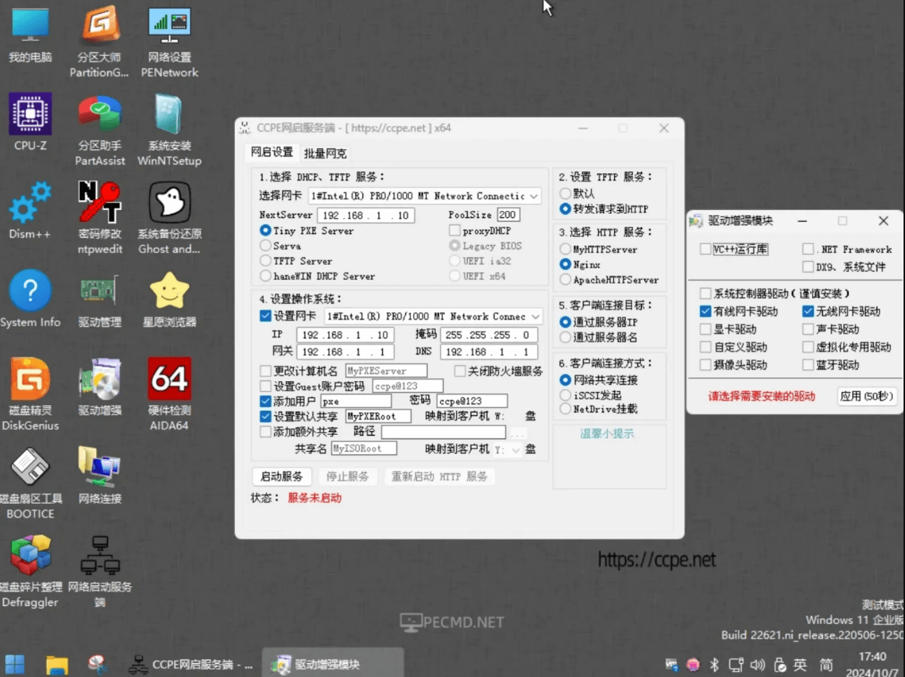The width and height of the screenshot is (905, 677).
Task: Tick the 蓝牙驱动 checkbox
Action: (808, 365)
